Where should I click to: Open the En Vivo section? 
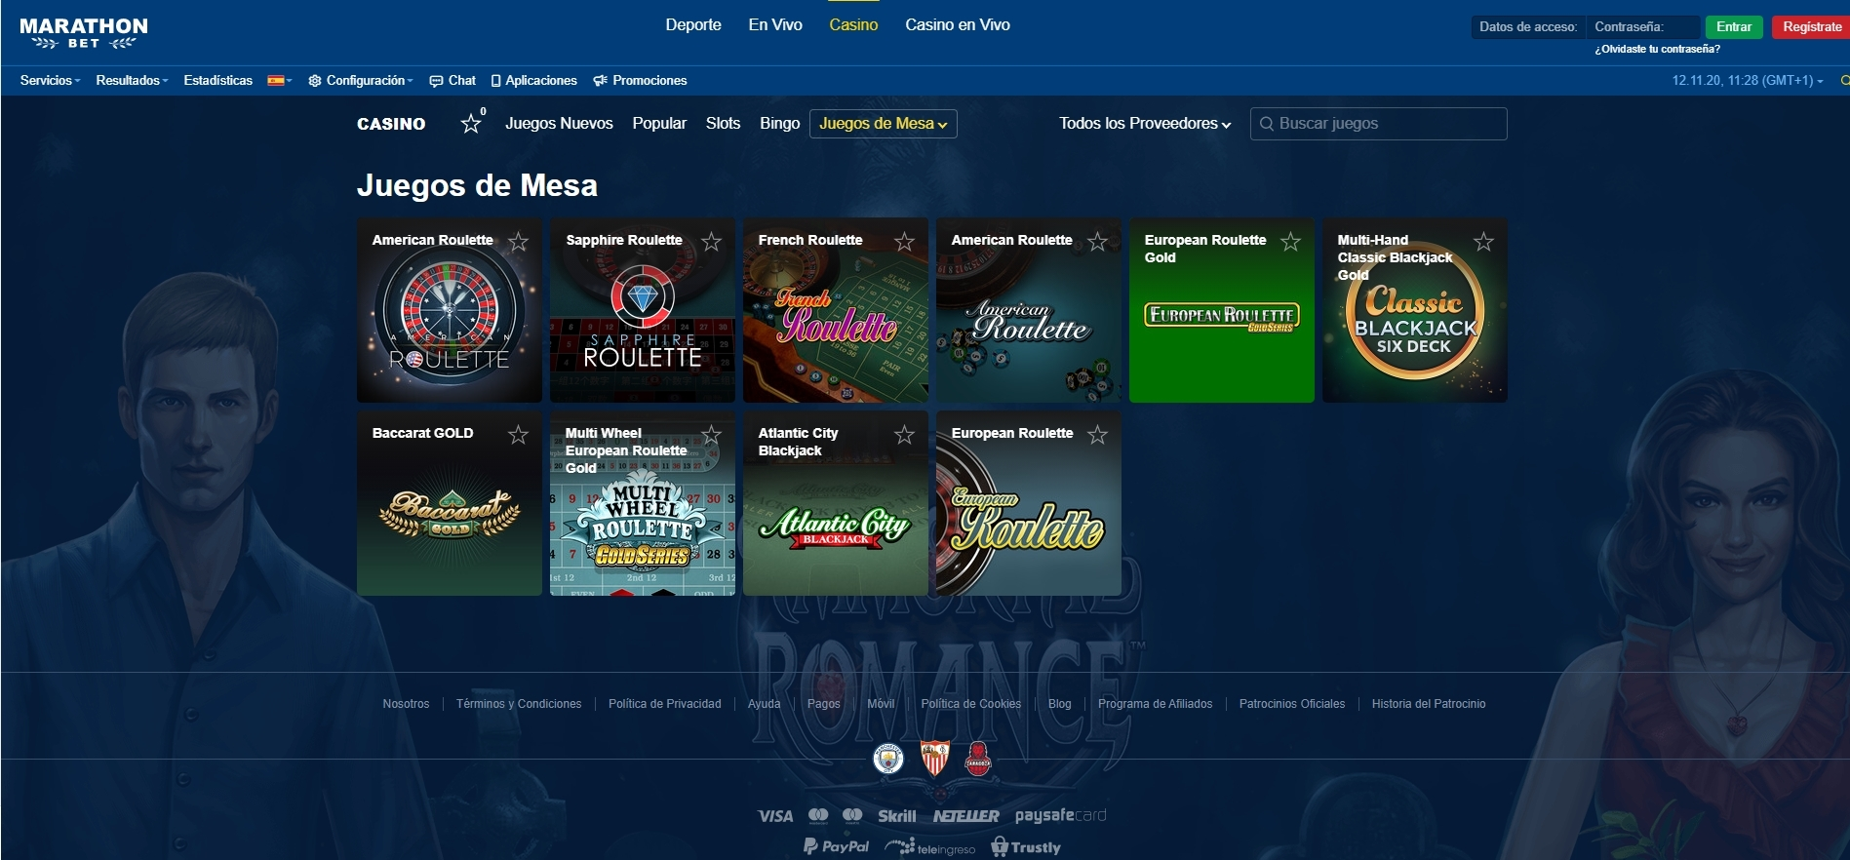(x=775, y=25)
